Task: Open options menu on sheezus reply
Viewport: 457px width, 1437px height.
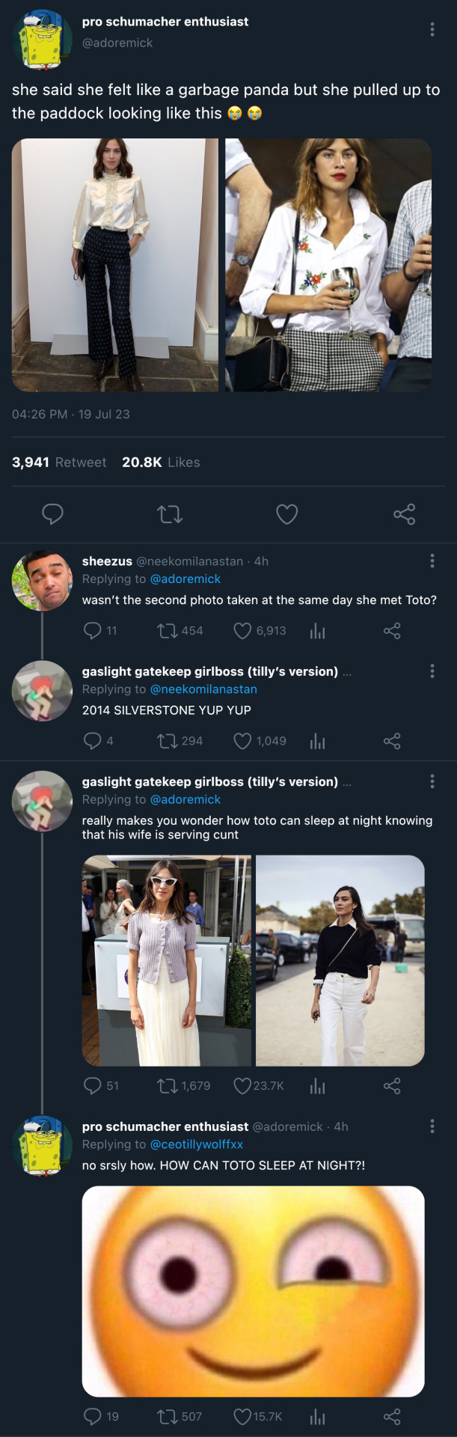Action: 432,561
